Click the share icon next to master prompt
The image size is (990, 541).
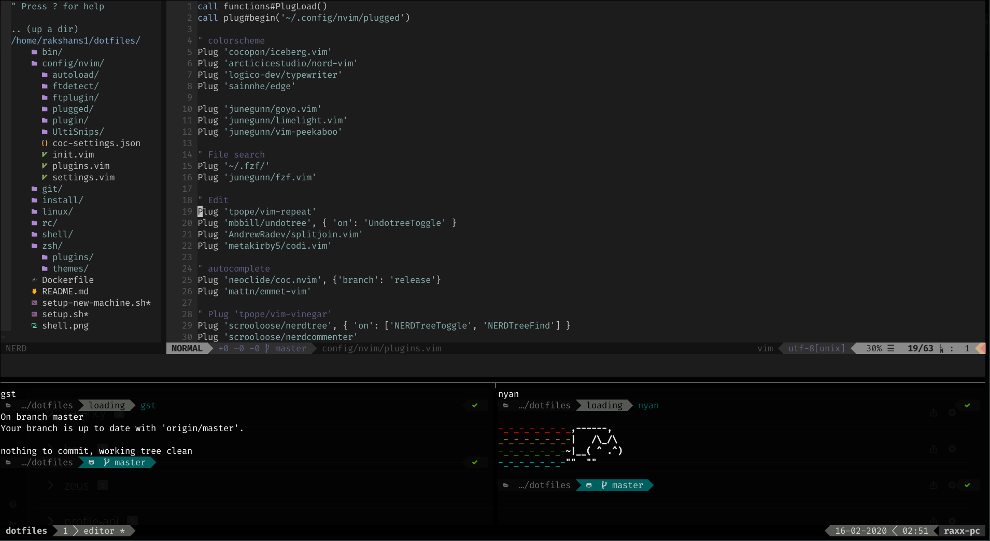click(934, 486)
